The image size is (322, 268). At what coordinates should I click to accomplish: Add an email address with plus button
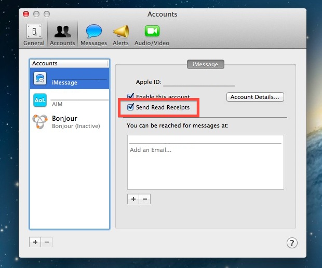(x=133, y=199)
